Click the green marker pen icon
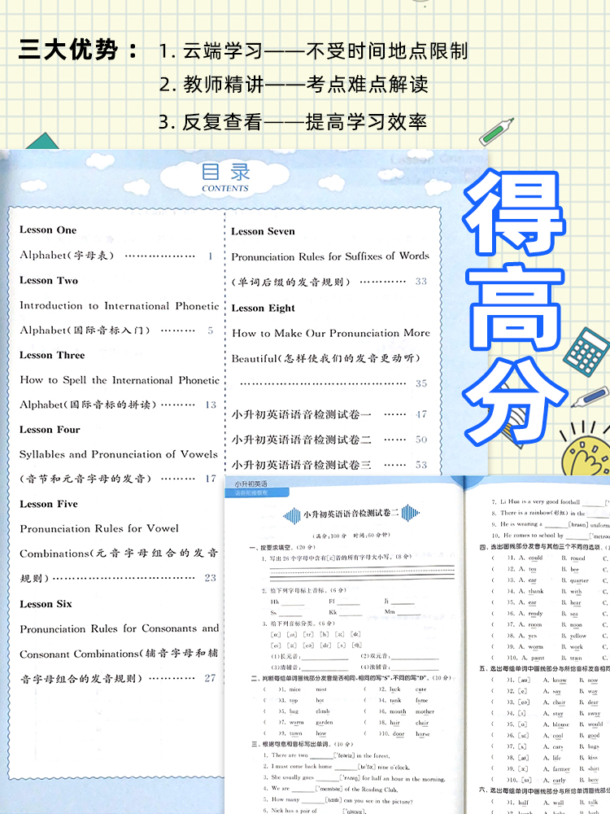The image size is (610, 814). point(499,131)
